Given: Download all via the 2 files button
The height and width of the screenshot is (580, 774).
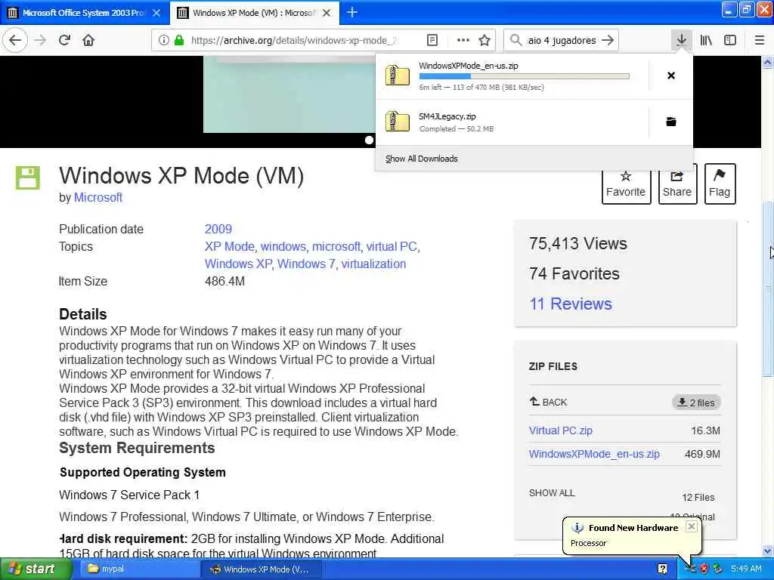Looking at the screenshot, I should pyautogui.click(x=696, y=403).
